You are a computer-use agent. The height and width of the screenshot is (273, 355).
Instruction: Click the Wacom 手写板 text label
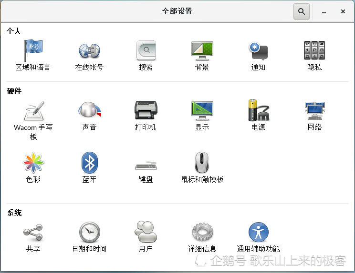tap(33, 132)
